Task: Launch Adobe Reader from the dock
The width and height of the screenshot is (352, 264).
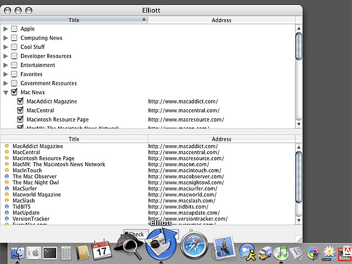Action: 345,254
